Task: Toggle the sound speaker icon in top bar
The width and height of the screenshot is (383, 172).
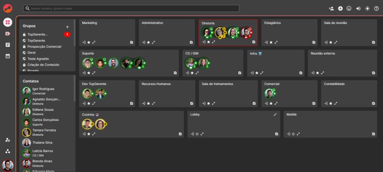Action: 358,9
